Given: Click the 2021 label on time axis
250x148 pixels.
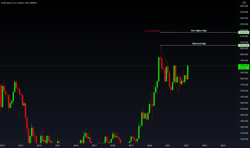Looking at the screenshot, I should (x=168, y=145).
